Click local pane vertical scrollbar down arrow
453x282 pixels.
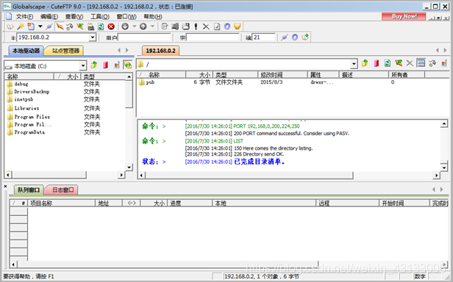tap(129, 167)
